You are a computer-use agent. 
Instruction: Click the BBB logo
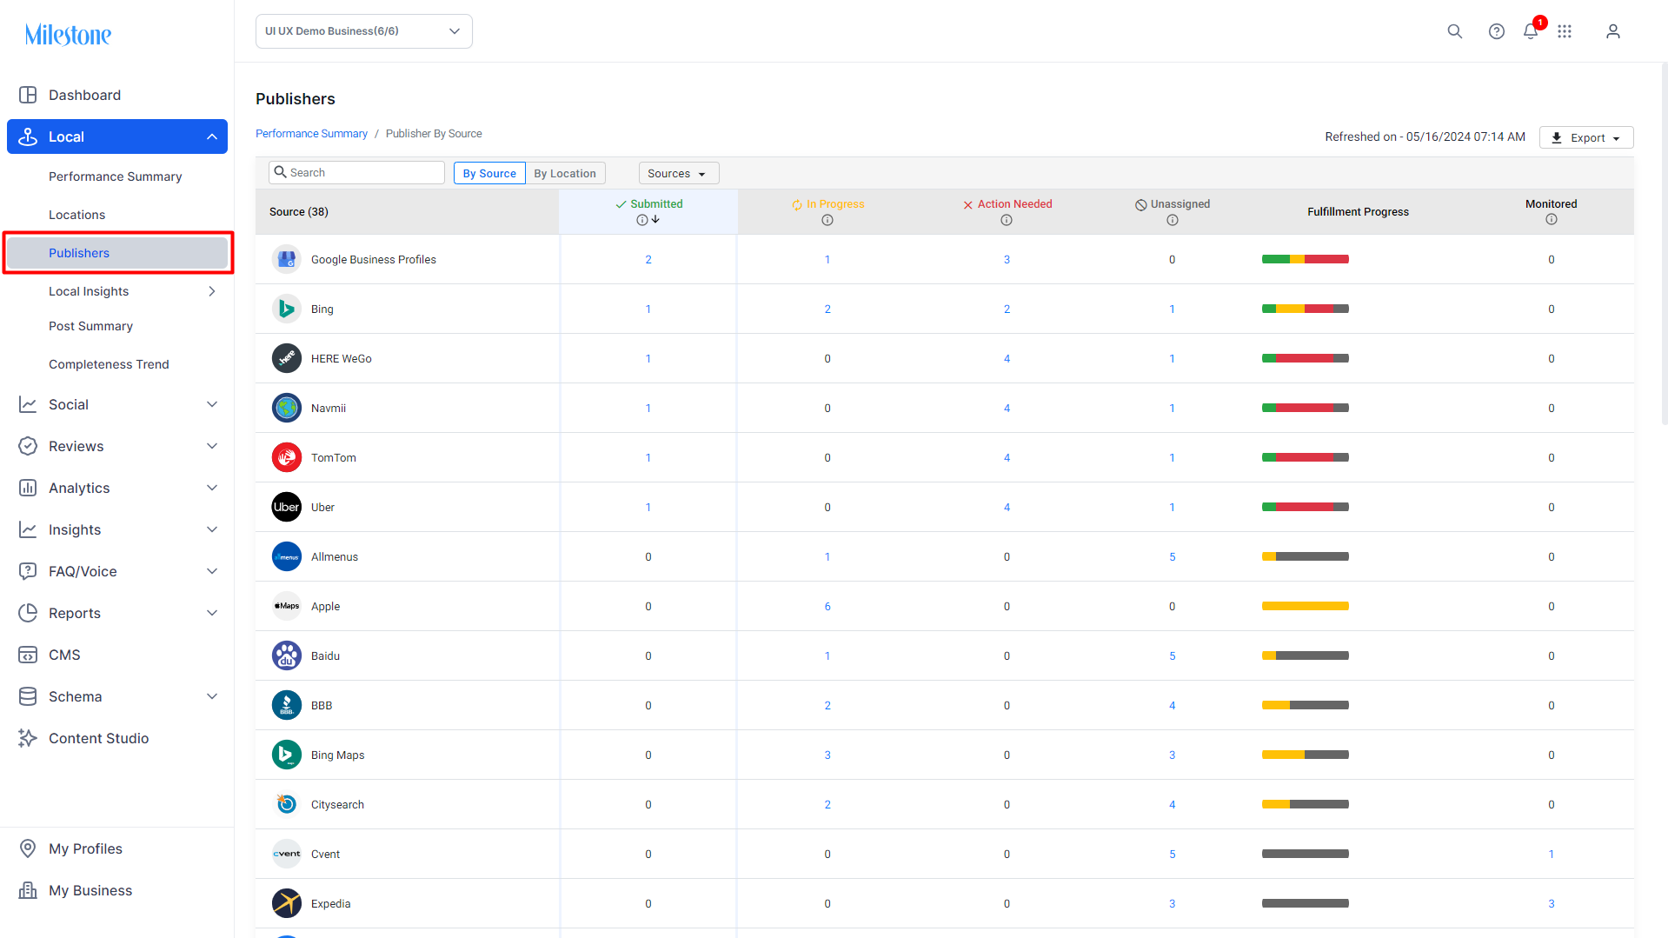click(286, 705)
